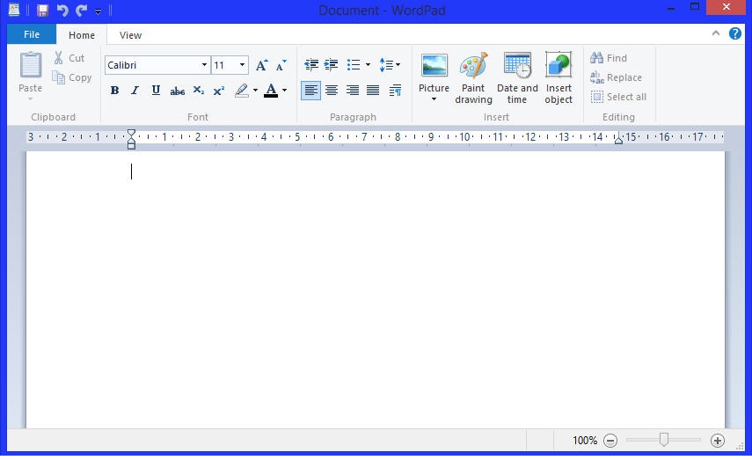Open the Calibri font family dropdown
This screenshot has width=752, height=460.
click(204, 65)
